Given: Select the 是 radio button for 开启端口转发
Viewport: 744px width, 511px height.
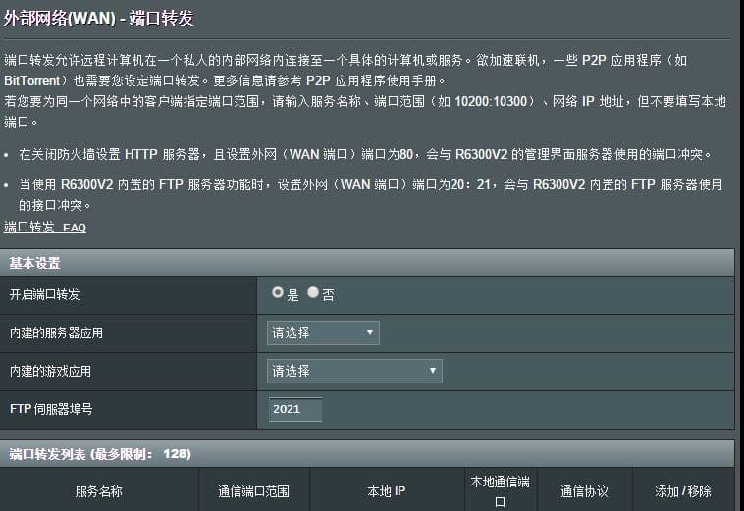Looking at the screenshot, I should pos(279,293).
